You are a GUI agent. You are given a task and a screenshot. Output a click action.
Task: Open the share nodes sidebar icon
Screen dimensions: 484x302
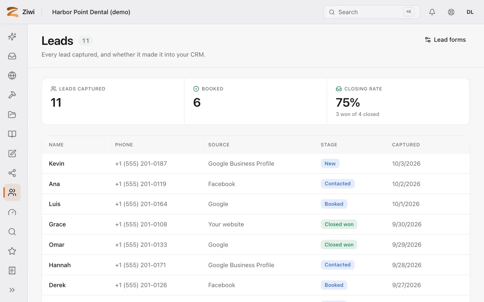click(x=12, y=173)
